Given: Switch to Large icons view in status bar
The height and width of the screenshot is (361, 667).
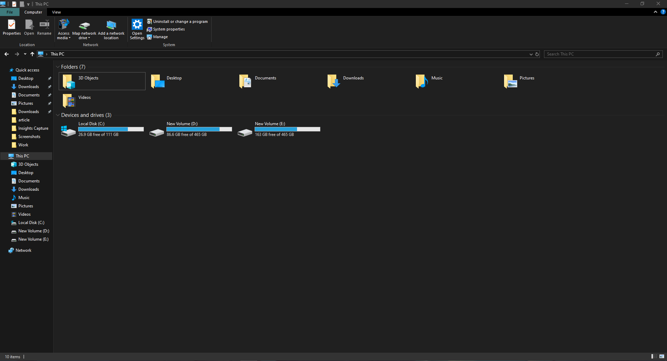Looking at the screenshot, I should click(x=662, y=356).
